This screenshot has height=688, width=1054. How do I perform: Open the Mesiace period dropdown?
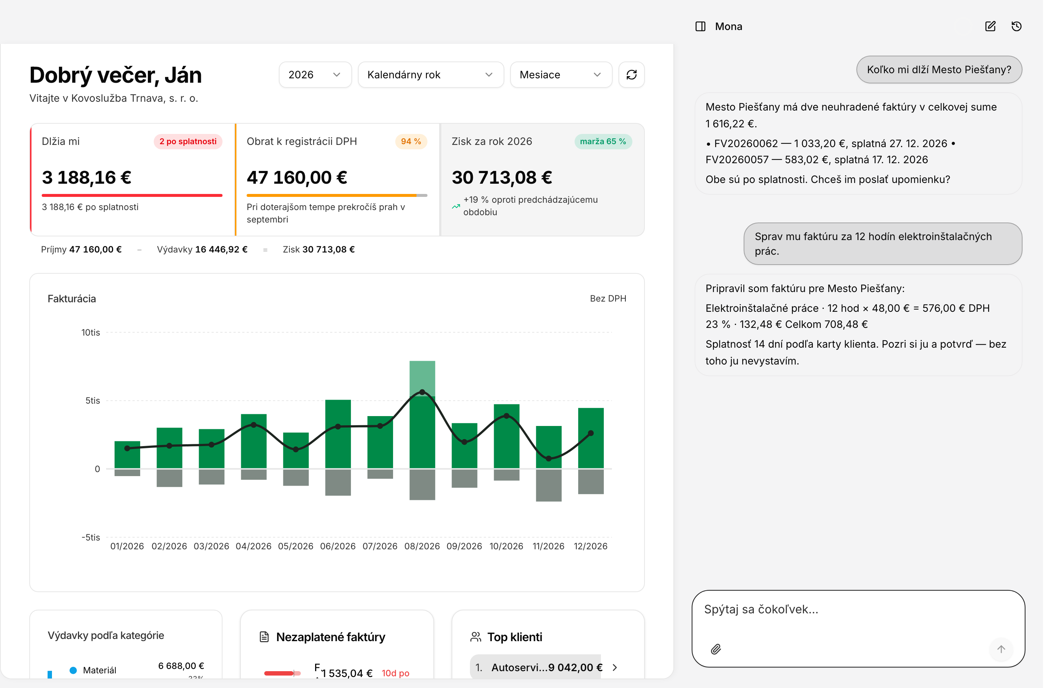[561, 75]
